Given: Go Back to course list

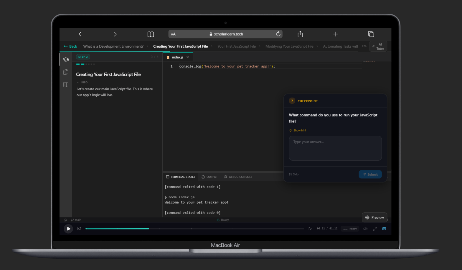Looking at the screenshot, I should click(x=70, y=46).
